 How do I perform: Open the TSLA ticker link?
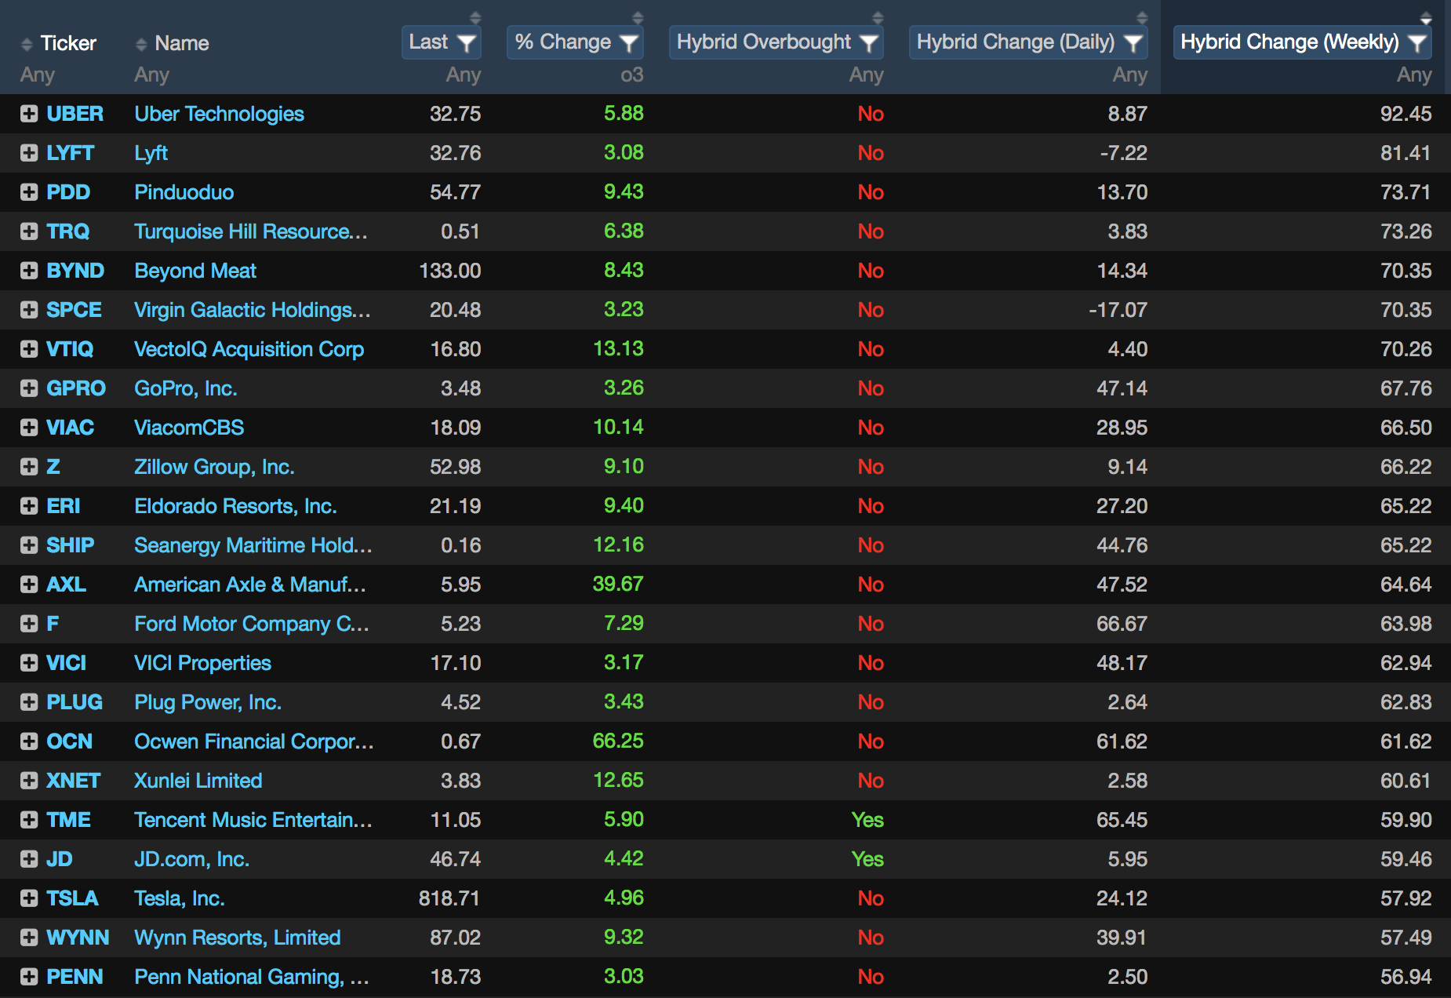(x=72, y=898)
